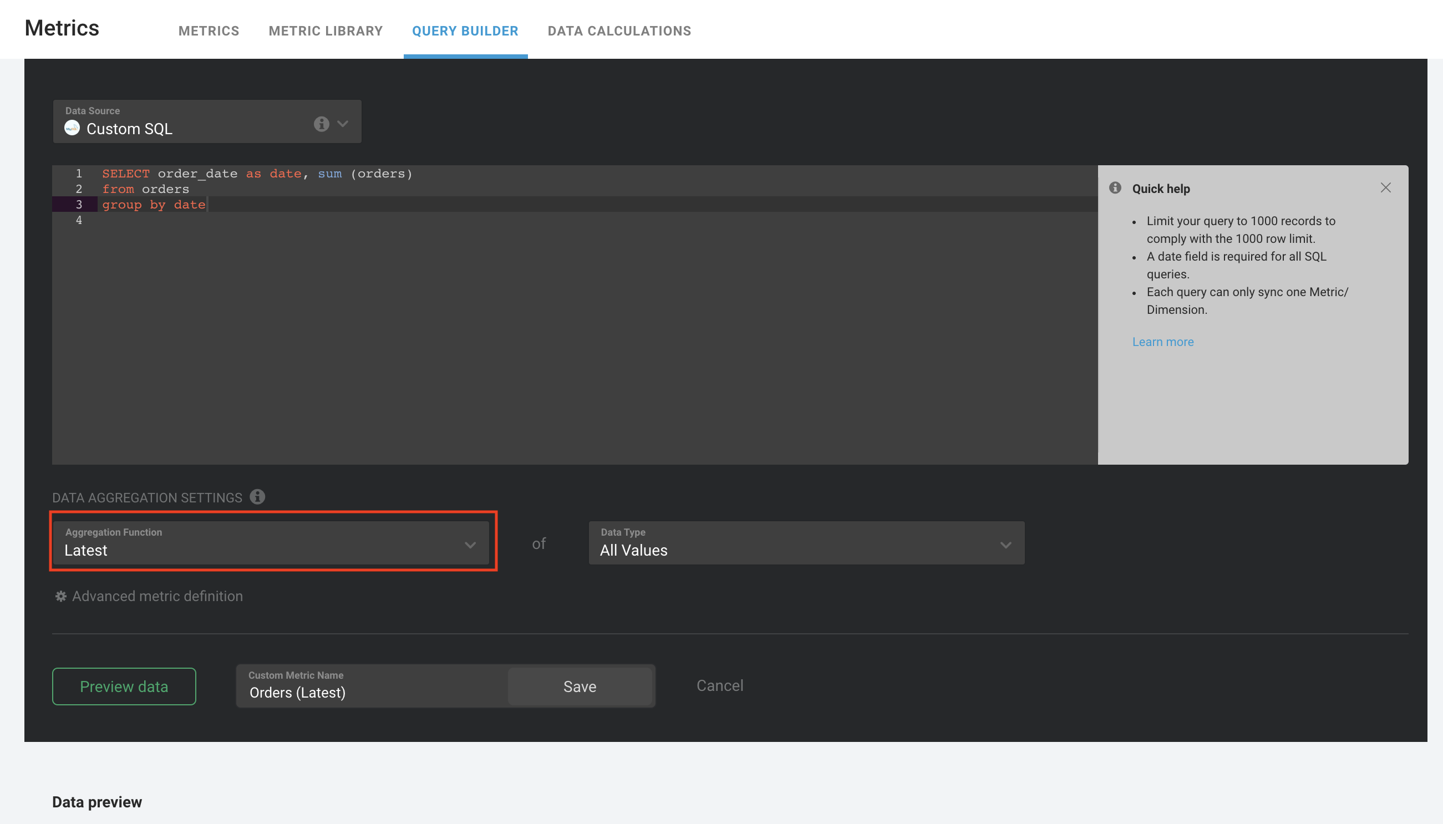Switch to the Metrics tab
The image size is (1443, 824).
[x=208, y=30]
